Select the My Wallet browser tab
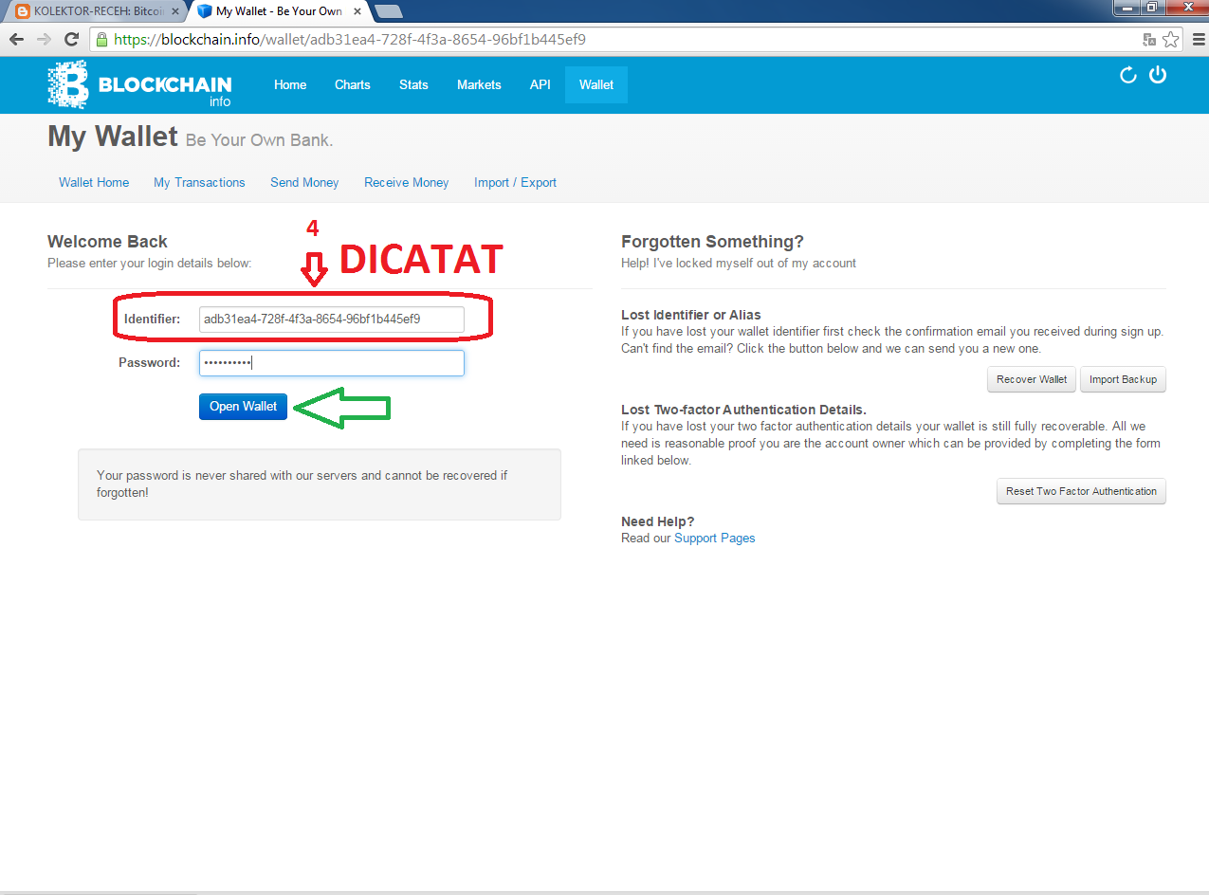 tap(278, 11)
